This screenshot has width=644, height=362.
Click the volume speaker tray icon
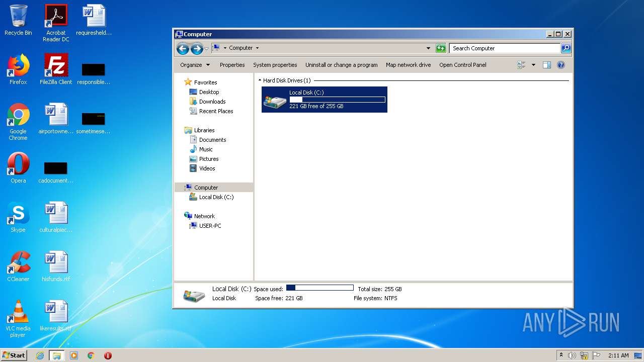572,355
